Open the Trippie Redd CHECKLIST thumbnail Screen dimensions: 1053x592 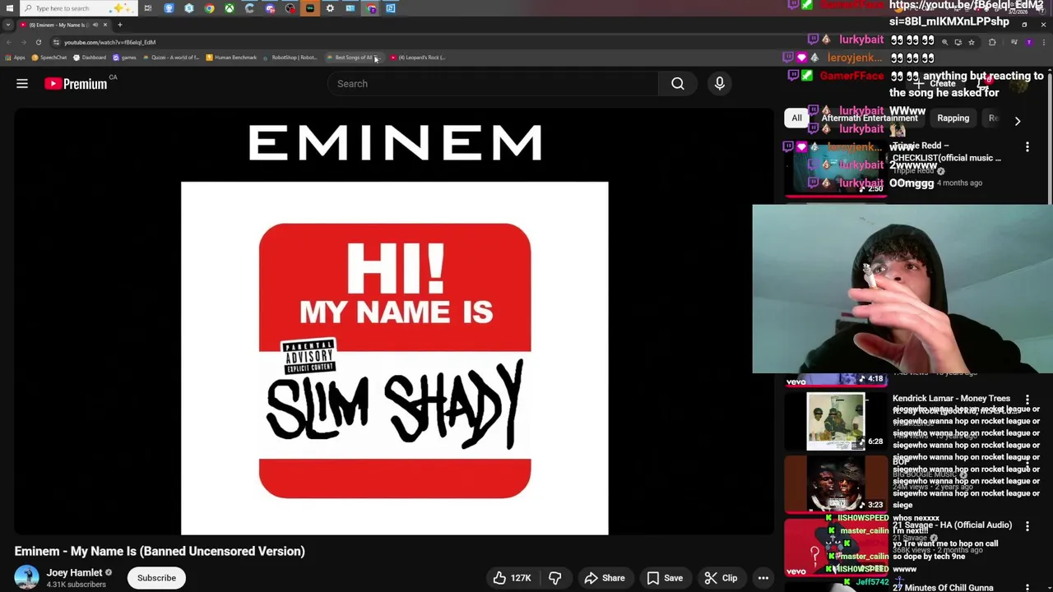click(835, 169)
